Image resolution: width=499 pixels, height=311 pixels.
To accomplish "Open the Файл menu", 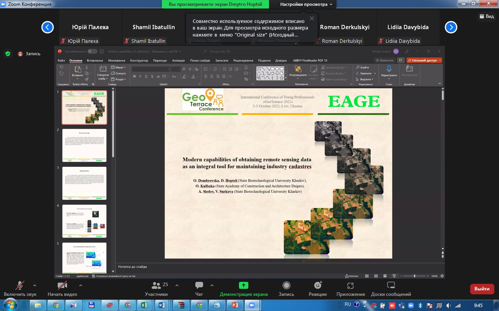I will click(61, 61).
